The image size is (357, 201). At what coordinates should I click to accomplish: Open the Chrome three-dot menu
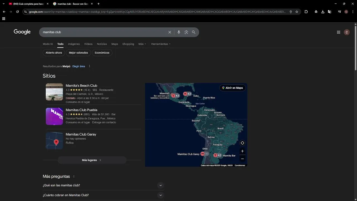(353, 12)
